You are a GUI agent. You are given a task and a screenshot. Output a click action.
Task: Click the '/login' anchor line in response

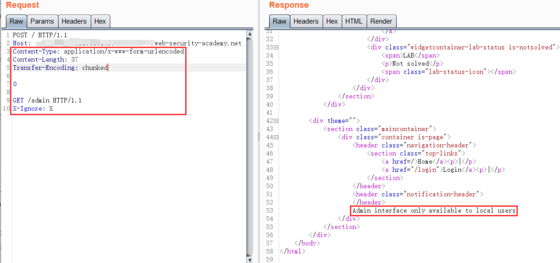coord(443,170)
